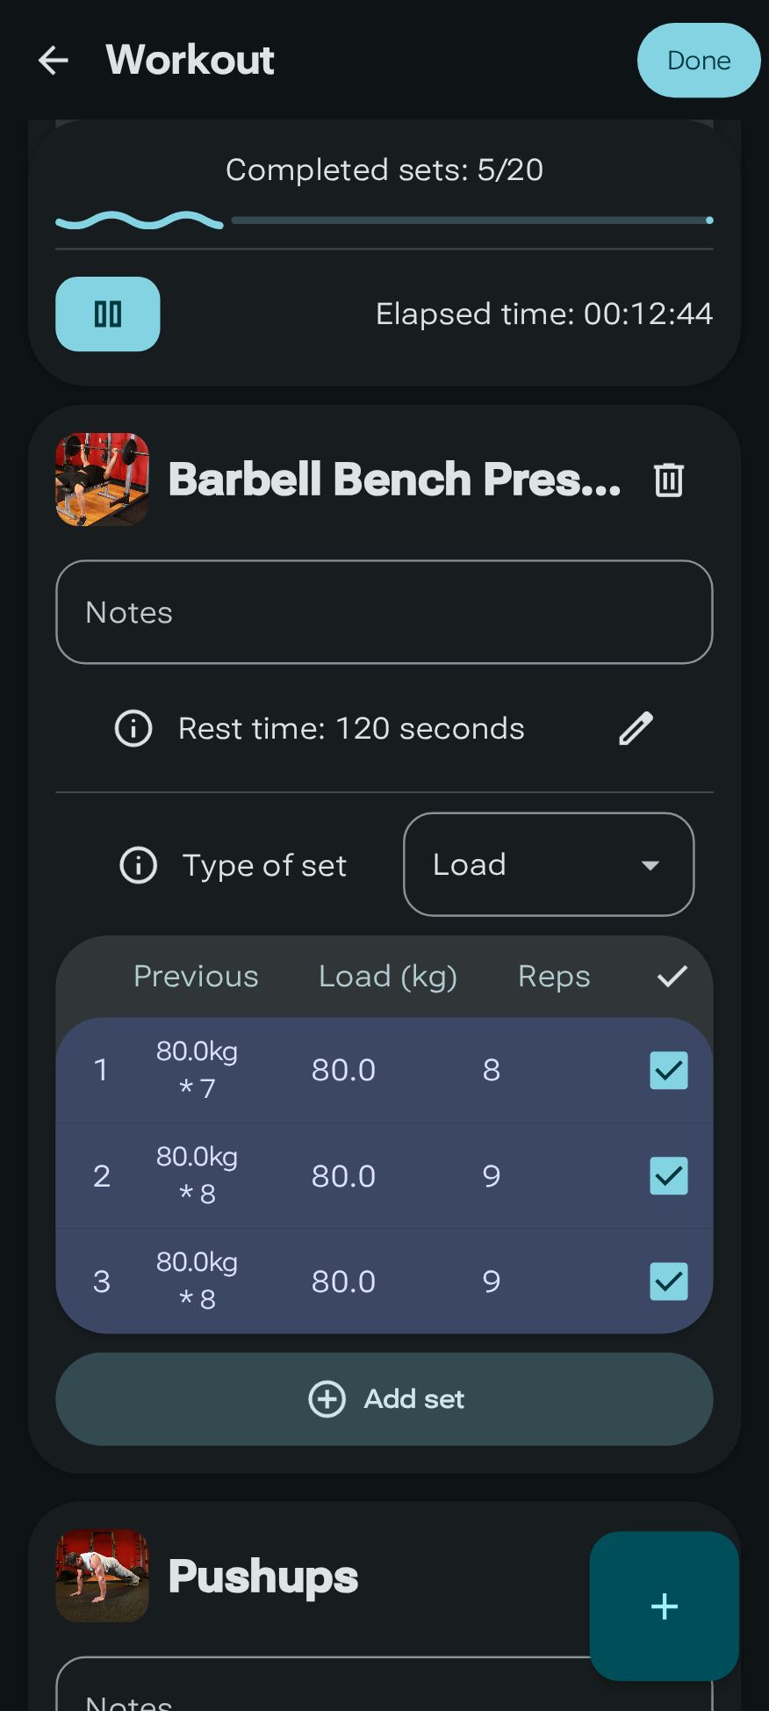Image resolution: width=769 pixels, height=1711 pixels.
Task: Uncheck set 3 of Barbell Bench Press
Action: click(x=668, y=1281)
